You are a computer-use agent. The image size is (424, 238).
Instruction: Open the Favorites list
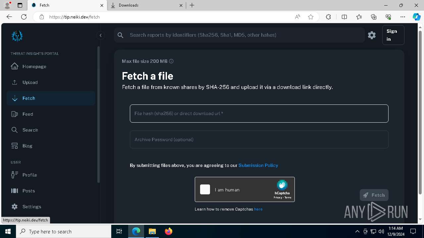359,17
